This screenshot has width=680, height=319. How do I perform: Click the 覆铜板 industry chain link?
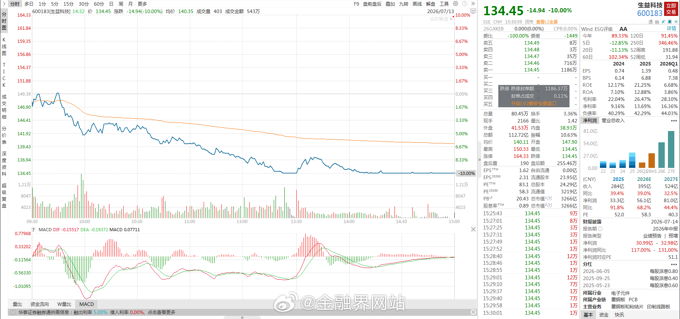618,300
